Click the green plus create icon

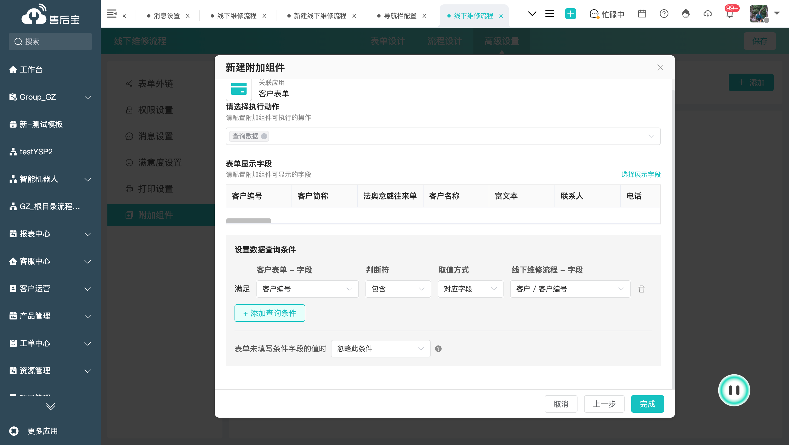570,14
